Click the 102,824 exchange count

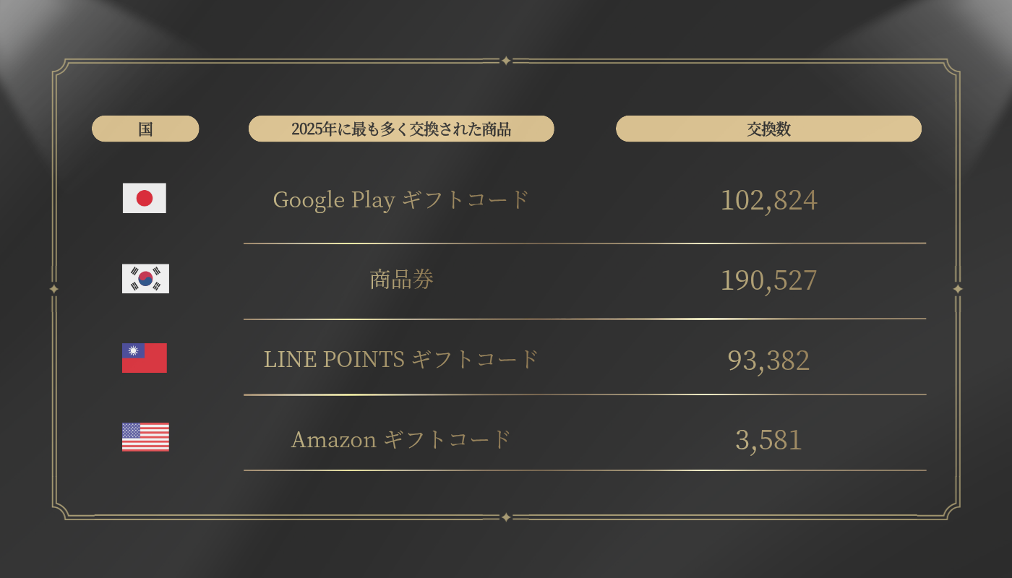(x=768, y=200)
